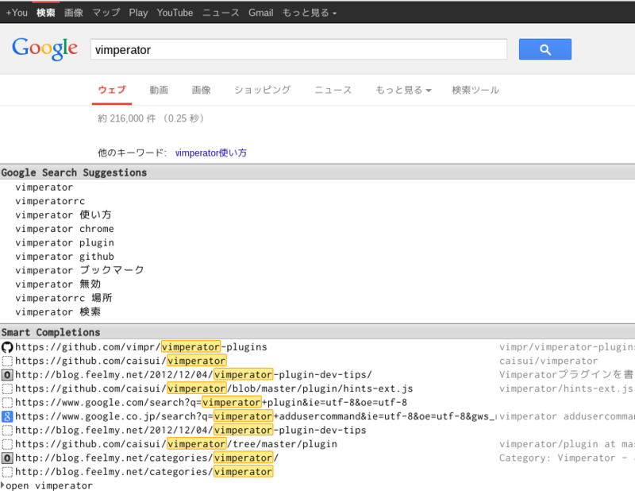Click GitHub favicon beside vimpr/vimperator-plugins URL
The image size is (635, 491).
tap(7, 347)
